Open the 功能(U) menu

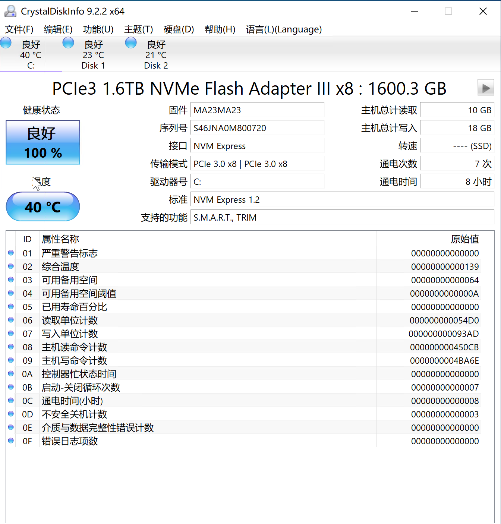[98, 29]
